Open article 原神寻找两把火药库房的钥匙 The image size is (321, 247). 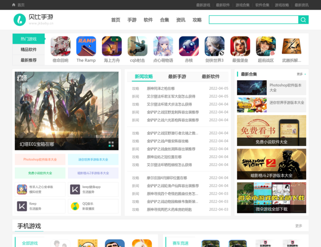169,209
